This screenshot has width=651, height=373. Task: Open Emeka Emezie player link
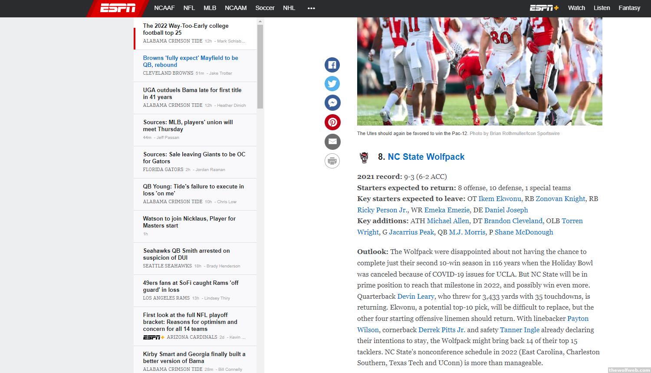pyautogui.click(x=447, y=210)
